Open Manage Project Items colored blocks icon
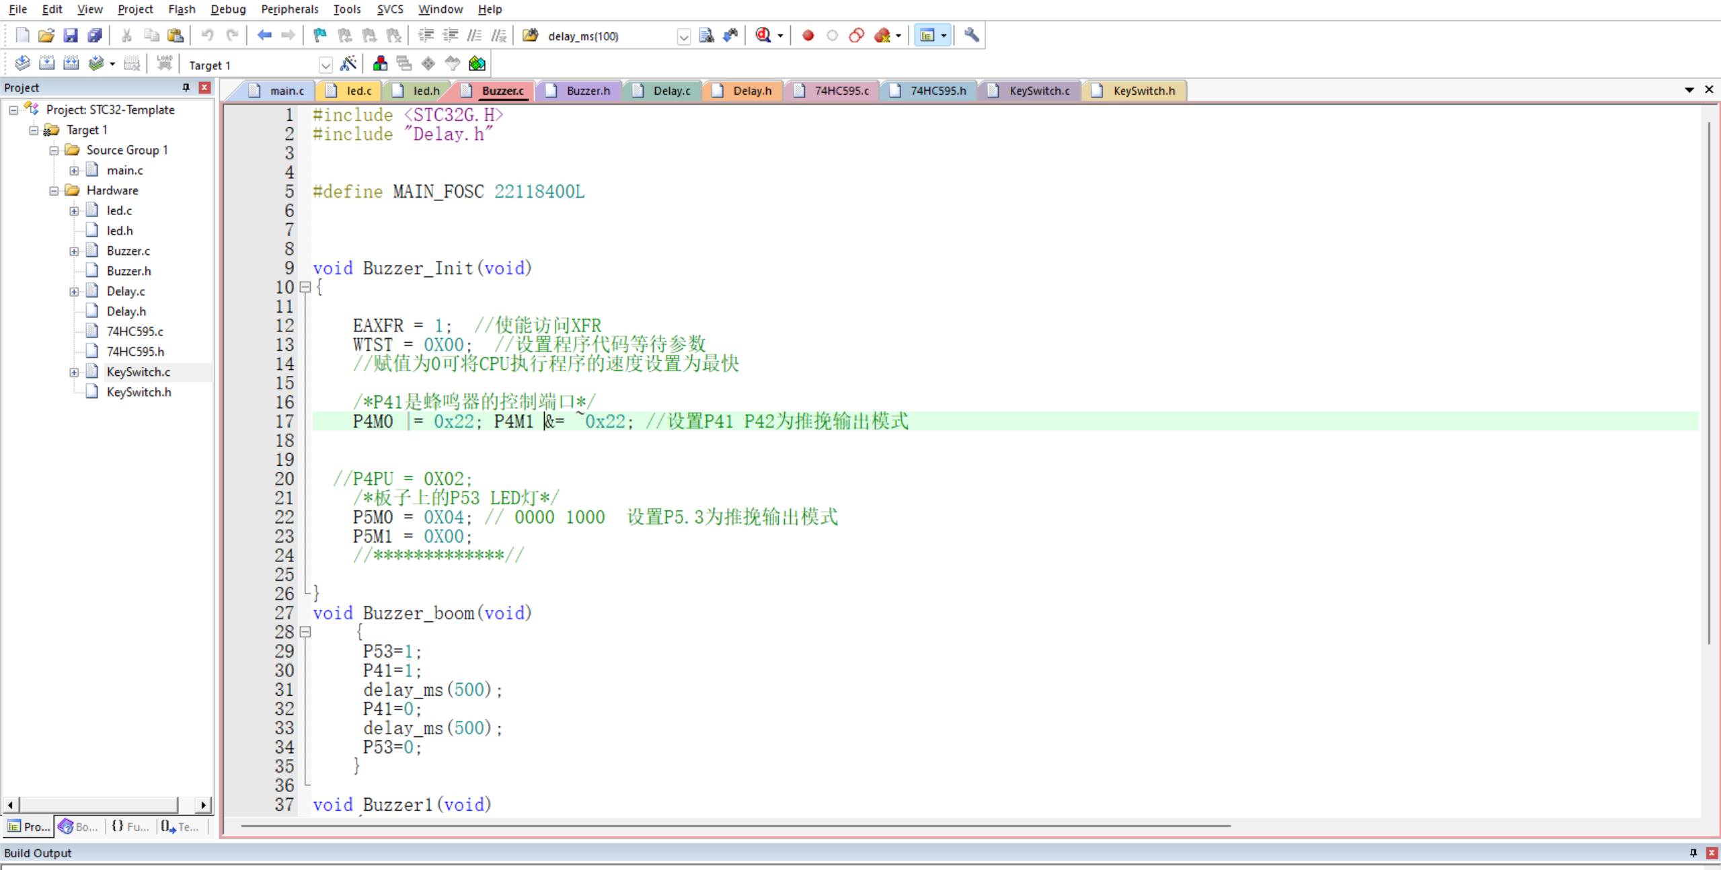 (x=380, y=64)
